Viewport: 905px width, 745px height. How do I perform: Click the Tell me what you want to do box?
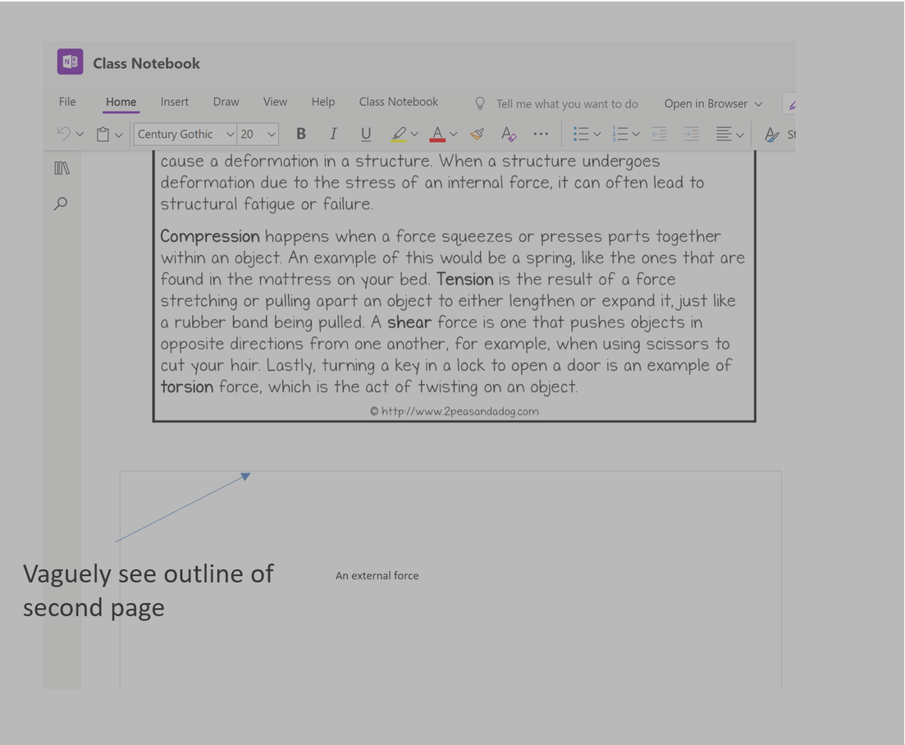(567, 104)
